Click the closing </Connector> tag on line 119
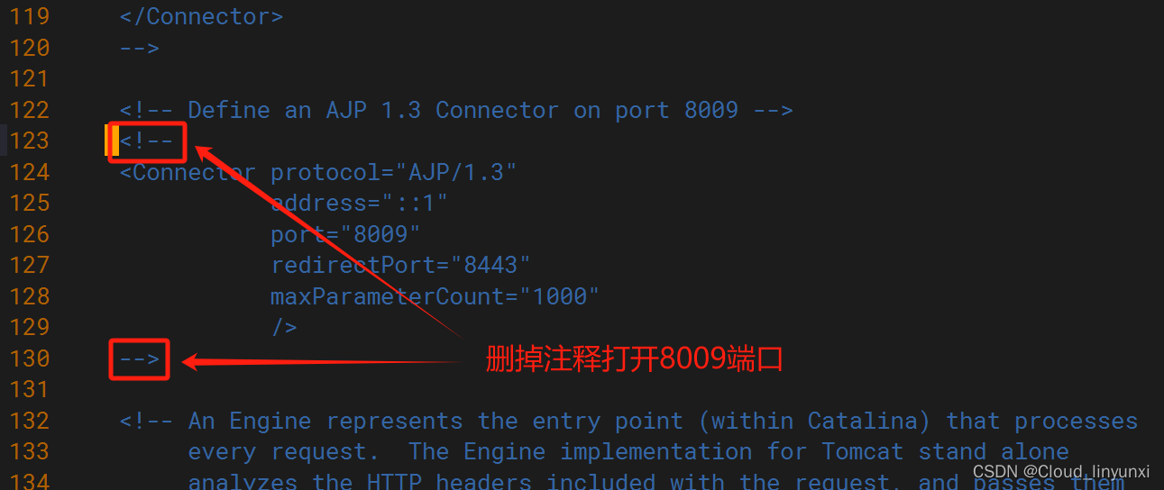1164x490 pixels. 201,16
